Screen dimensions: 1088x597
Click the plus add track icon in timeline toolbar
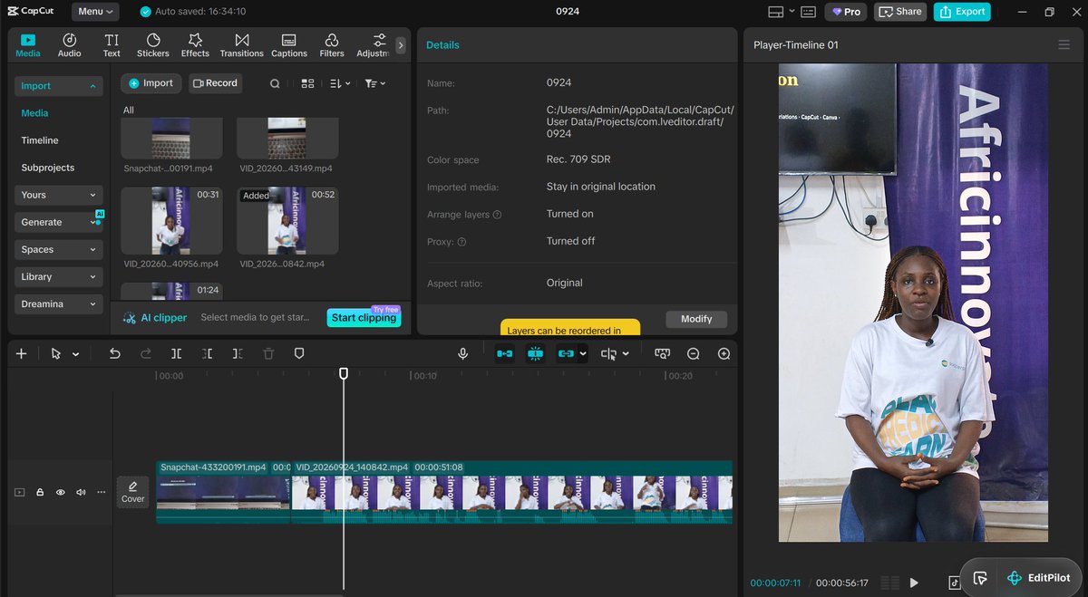point(22,354)
